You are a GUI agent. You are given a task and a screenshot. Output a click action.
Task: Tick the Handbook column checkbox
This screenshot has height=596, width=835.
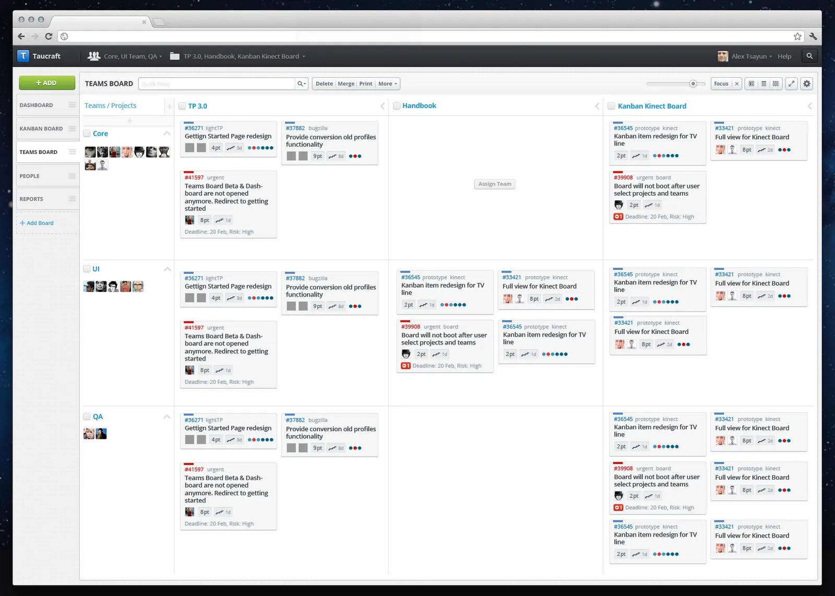(x=397, y=106)
